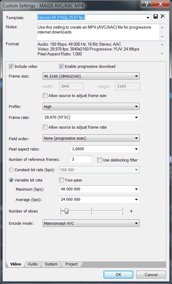
Task: Click the Height field showing 2160
Action: [127, 86]
